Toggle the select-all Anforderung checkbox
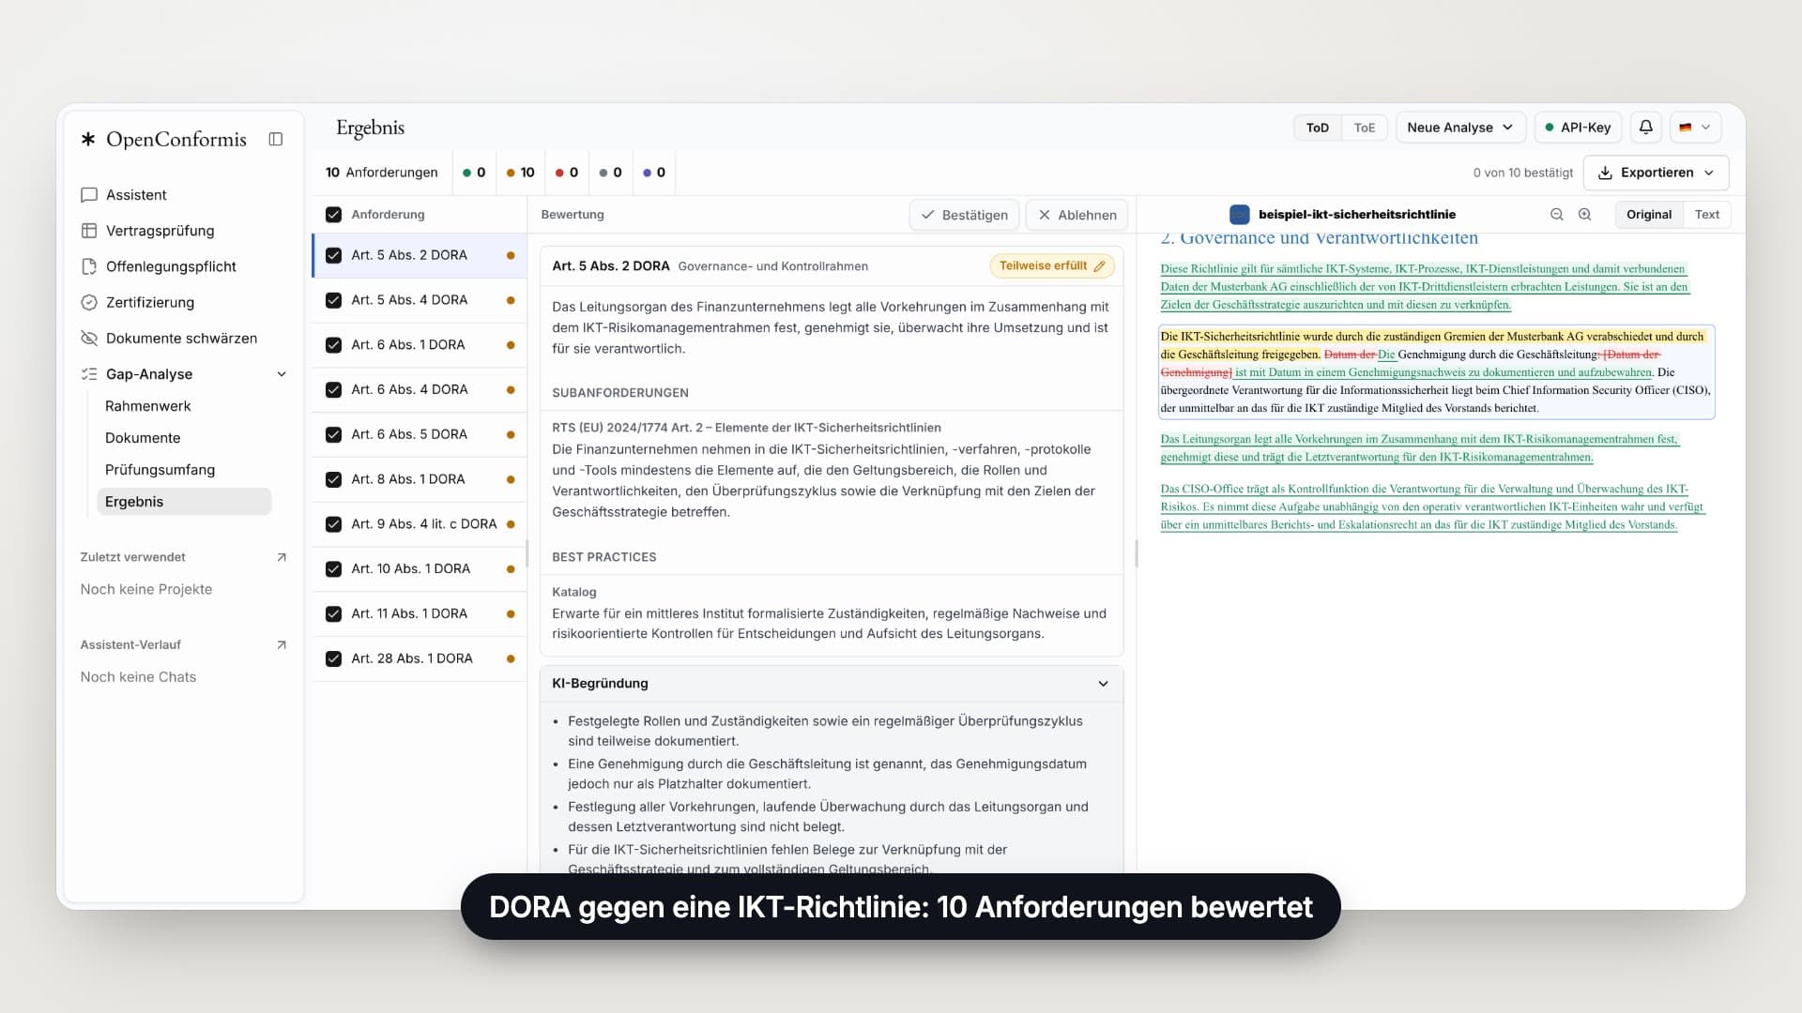Screen dimensions: 1802x1013 pos(333,215)
